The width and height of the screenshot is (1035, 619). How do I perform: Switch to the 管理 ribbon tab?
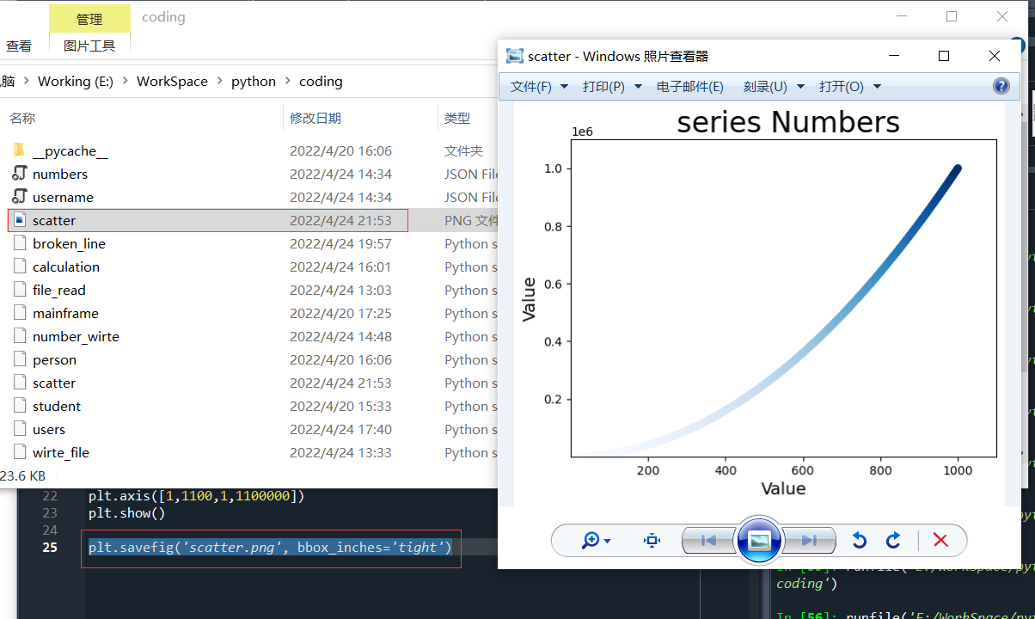click(89, 19)
